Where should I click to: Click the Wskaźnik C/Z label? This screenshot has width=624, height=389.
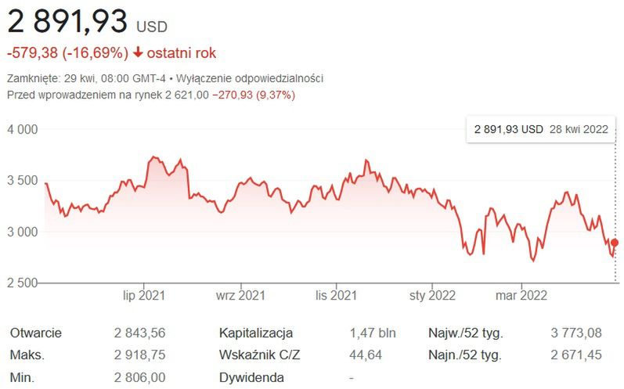[259, 355]
